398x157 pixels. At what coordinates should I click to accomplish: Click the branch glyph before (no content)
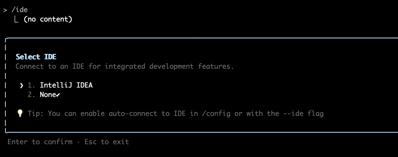pos(16,19)
